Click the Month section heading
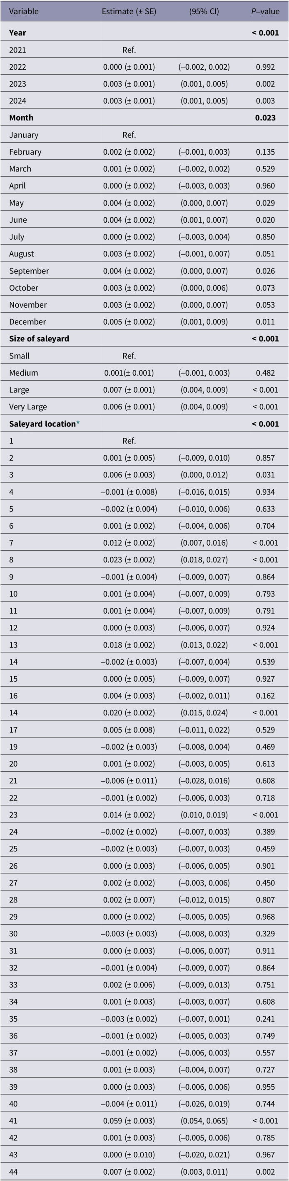Image resolution: width=289 pixels, height=1181 pixels. [21, 118]
